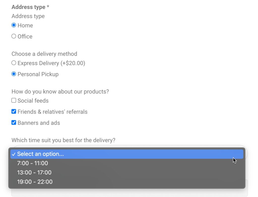Select the 13:00 - 17:00 delivery window
The height and width of the screenshot is (197, 258).
[x=35, y=173]
